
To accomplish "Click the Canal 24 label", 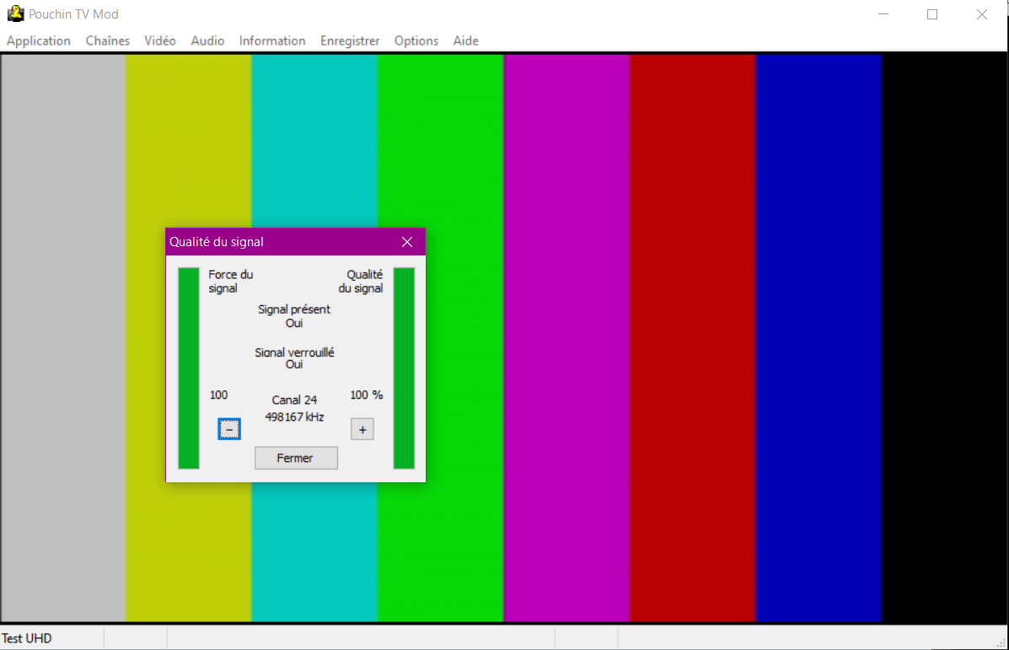I will (294, 400).
